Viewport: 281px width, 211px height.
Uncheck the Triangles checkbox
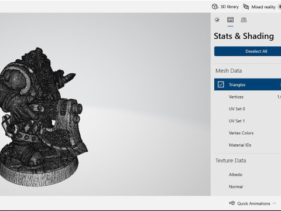[x=221, y=84]
